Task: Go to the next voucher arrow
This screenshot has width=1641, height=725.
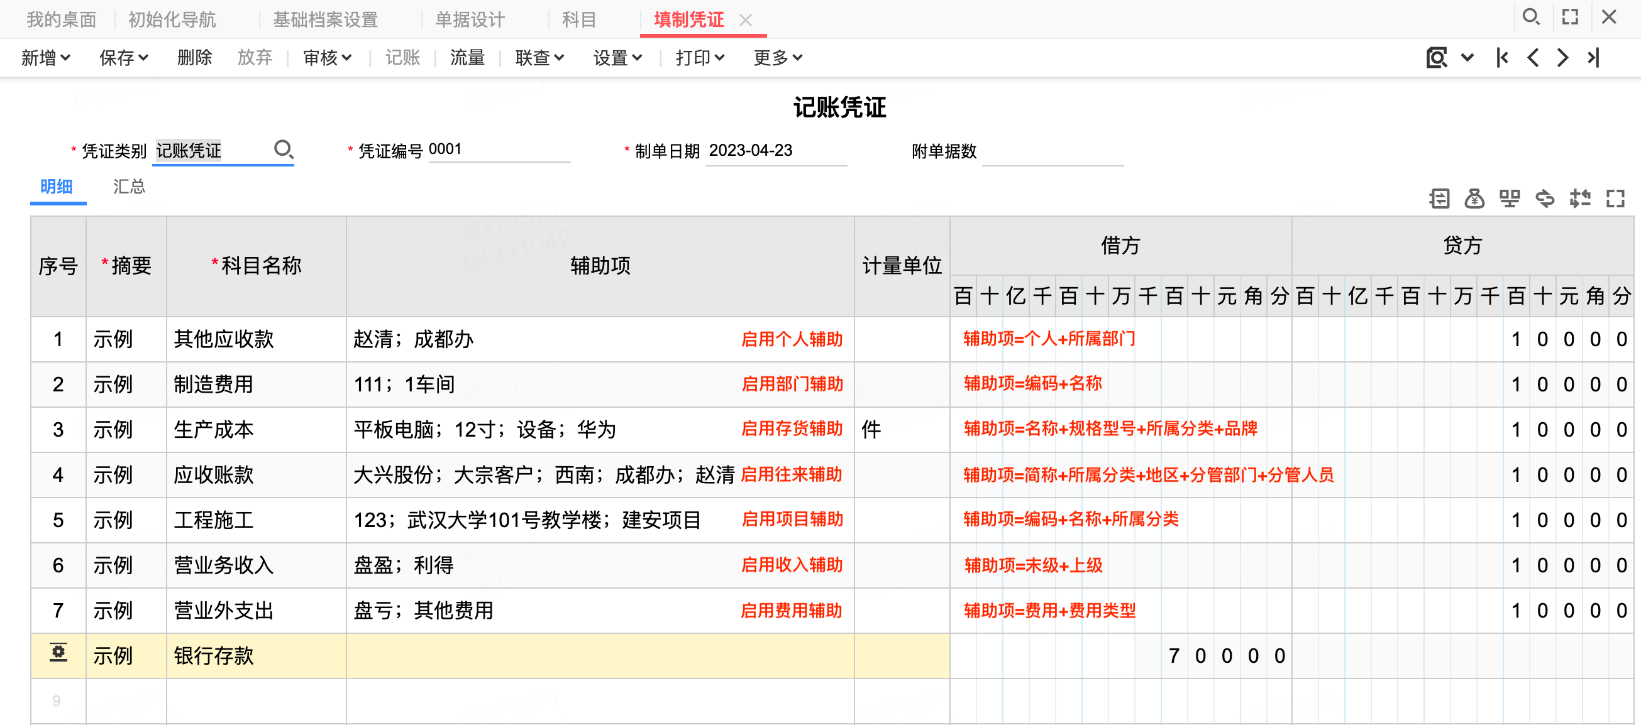Action: click(x=1563, y=58)
